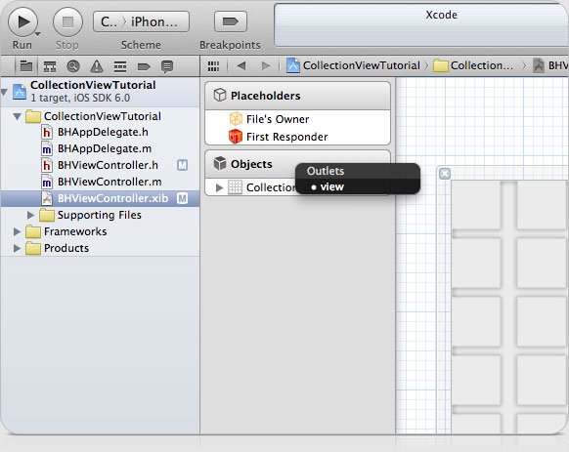Click the project blueprint icon in navigator
Viewport: 569px width, 452px height.
[x=20, y=92]
